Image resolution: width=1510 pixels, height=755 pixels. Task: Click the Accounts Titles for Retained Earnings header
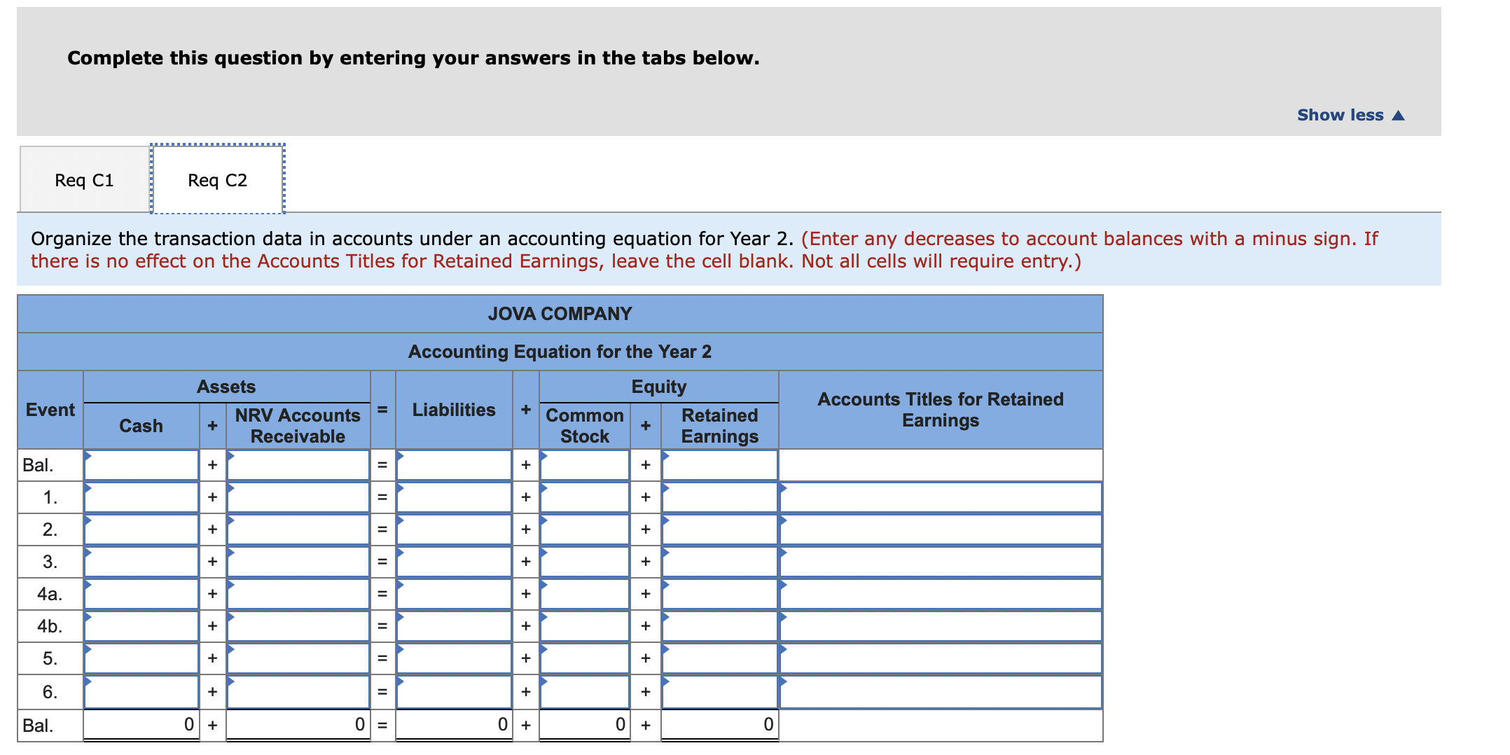941,410
